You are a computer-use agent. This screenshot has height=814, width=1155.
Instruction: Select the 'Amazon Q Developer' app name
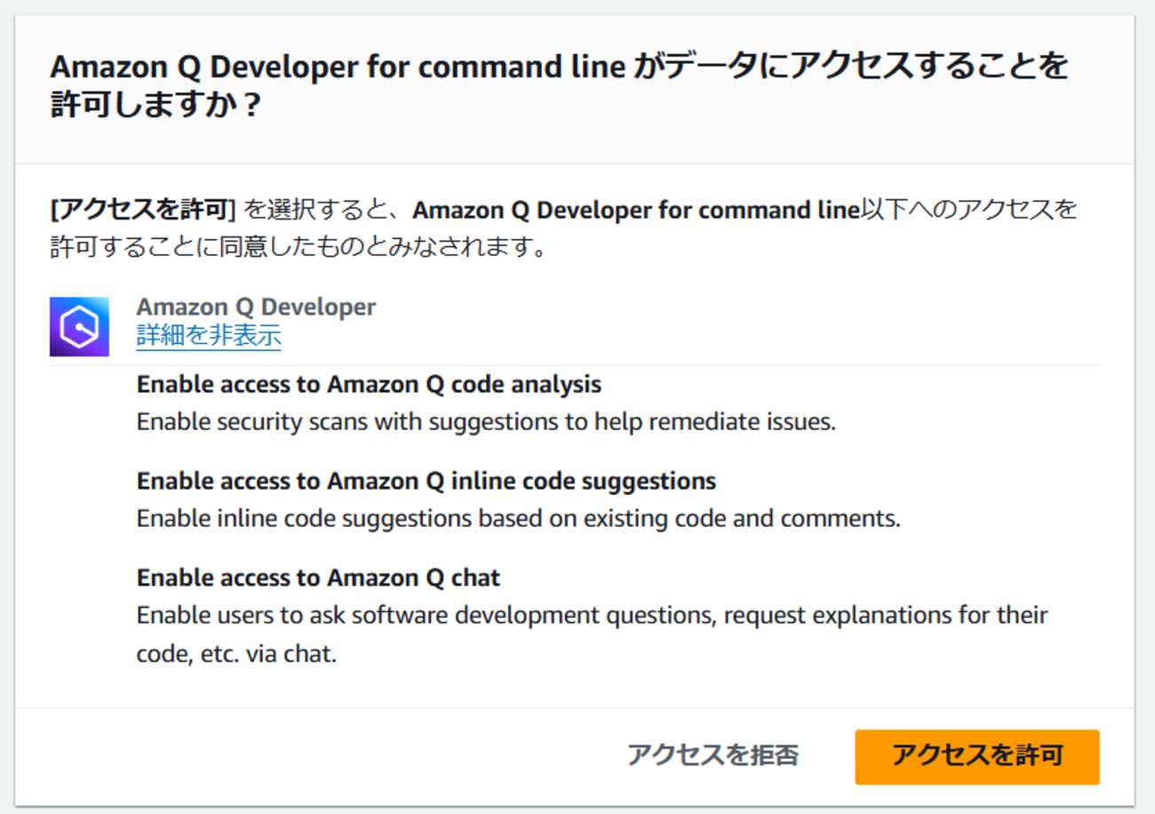click(x=256, y=307)
